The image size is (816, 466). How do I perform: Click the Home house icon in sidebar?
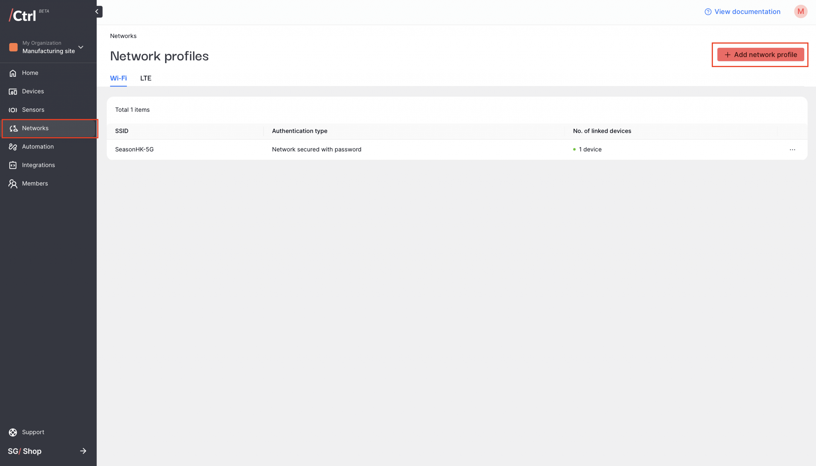click(13, 73)
